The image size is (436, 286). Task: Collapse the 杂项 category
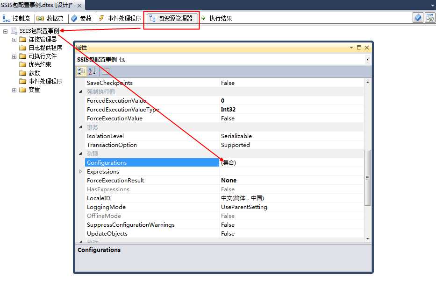pyautogui.click(x=80, y=153)
